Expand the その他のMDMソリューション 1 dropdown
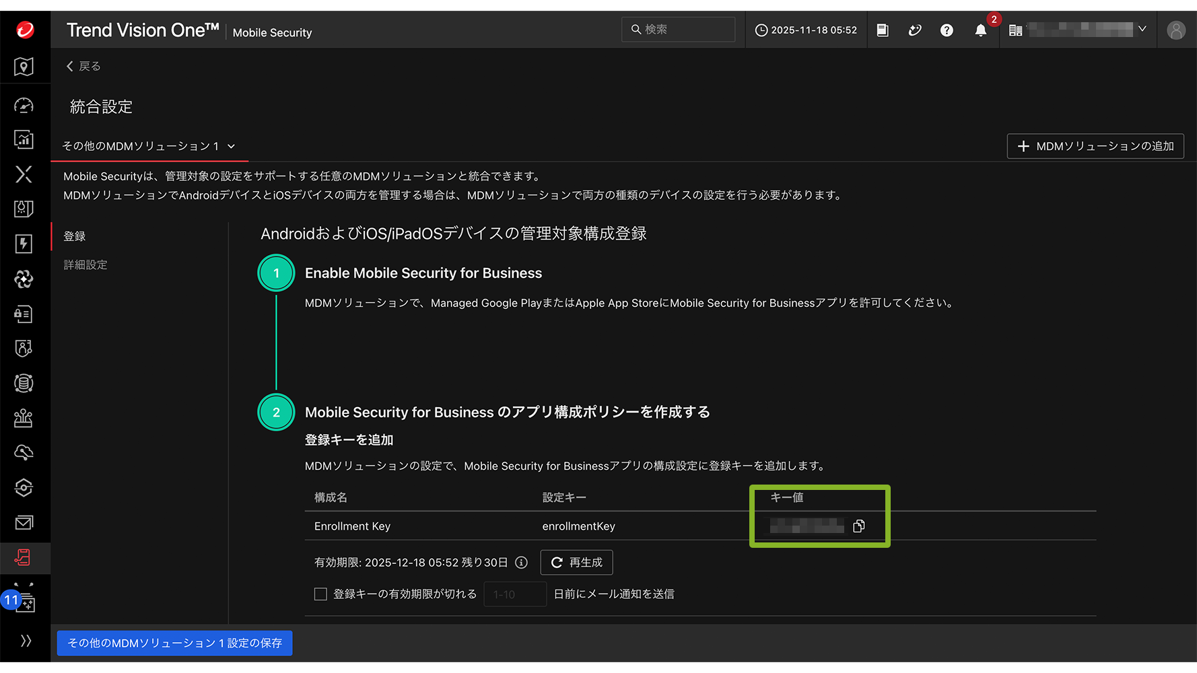1197x673 pixels. 149,146
